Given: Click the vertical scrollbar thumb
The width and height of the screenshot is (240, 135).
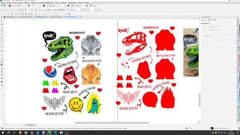Looking at the screenshot, I should (199, 100).
